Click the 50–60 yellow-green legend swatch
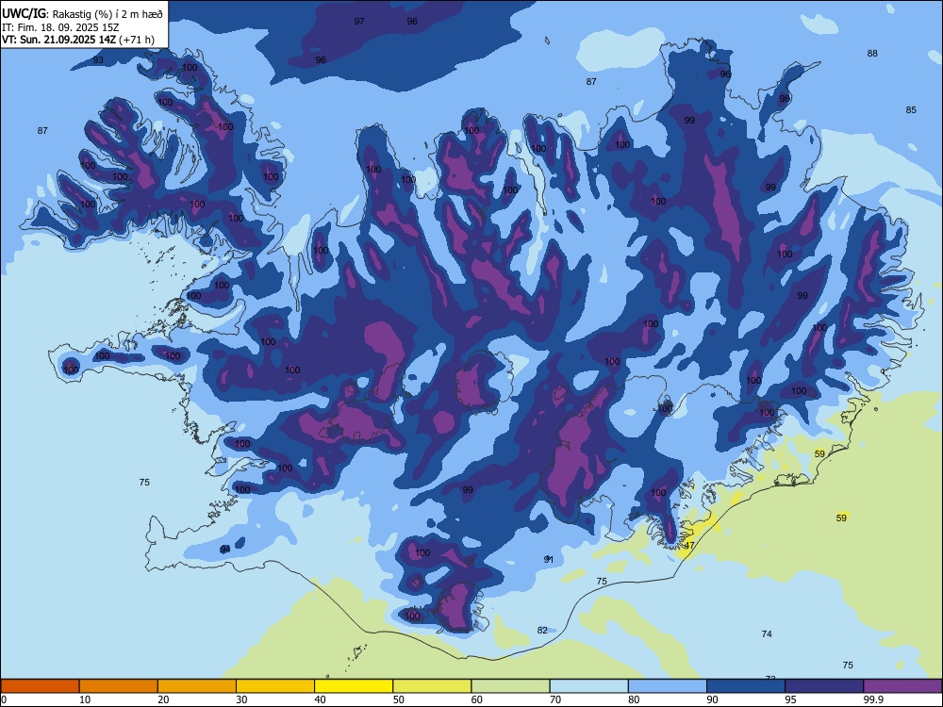This screenshot has height=707, width=943. click(x=432, y=686)
